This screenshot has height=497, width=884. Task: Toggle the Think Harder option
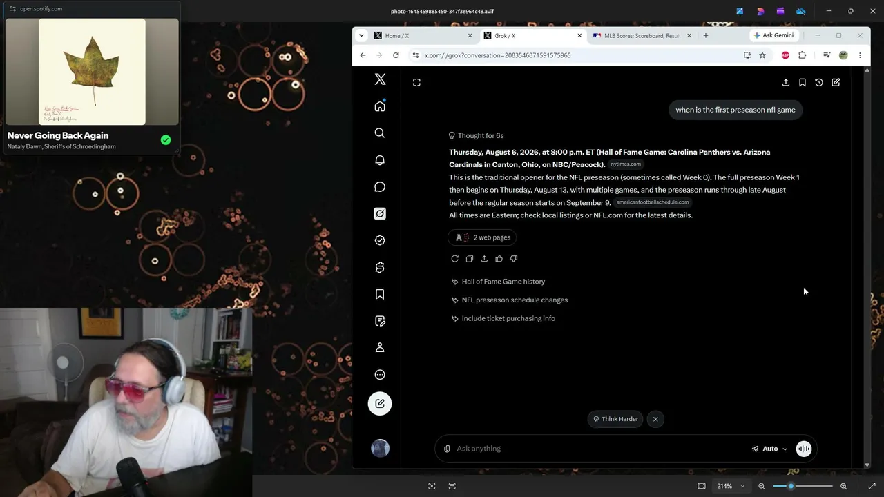click(615, 419)
